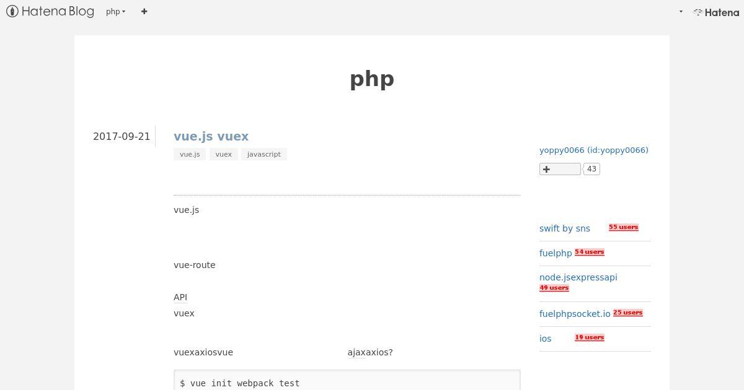This screenshot has width=744, height=390.
Task: Click the 2017-09-21 date link
Action: tap(122, 136)
